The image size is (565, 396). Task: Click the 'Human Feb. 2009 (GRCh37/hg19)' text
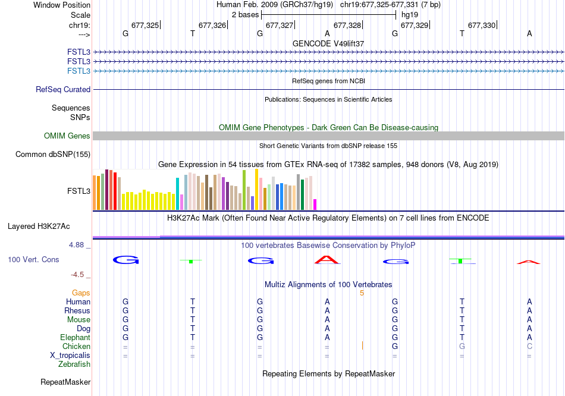(x=275, y=5)
